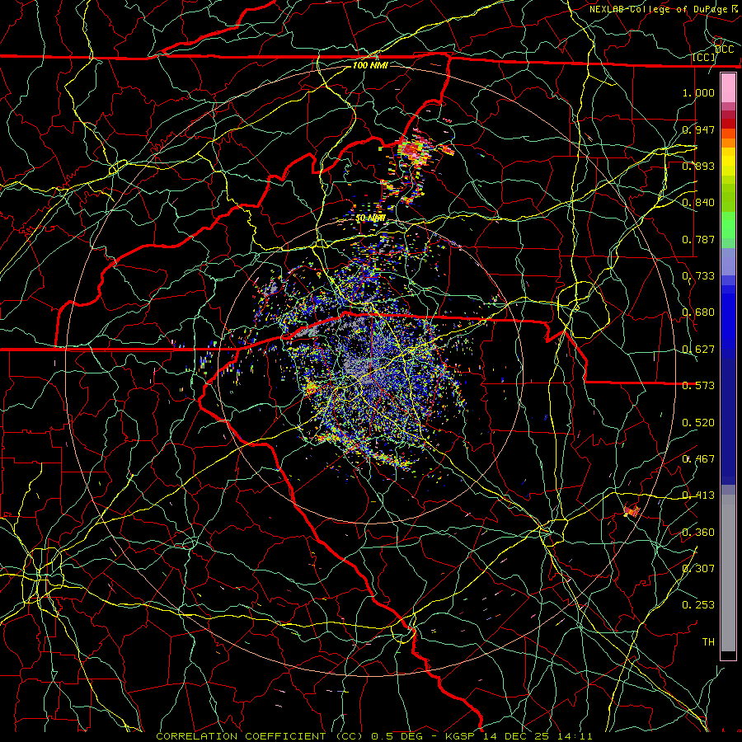Select the 1.000 legend value
The image size is (742, 742).
pyautogui.click(x=698, y=92)
